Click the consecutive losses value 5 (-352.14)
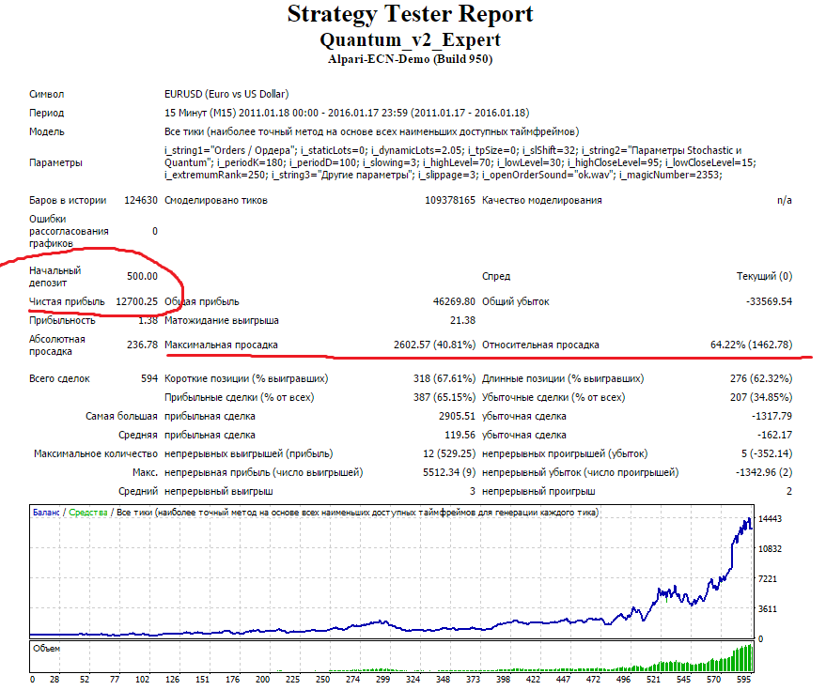This screenshot has height=690, width=826. [767, 453]
